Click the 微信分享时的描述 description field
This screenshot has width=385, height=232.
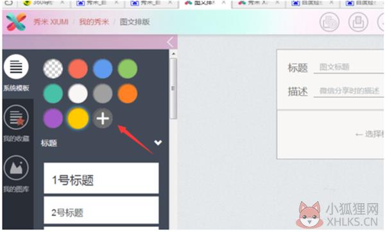click(x=348, y=91)
